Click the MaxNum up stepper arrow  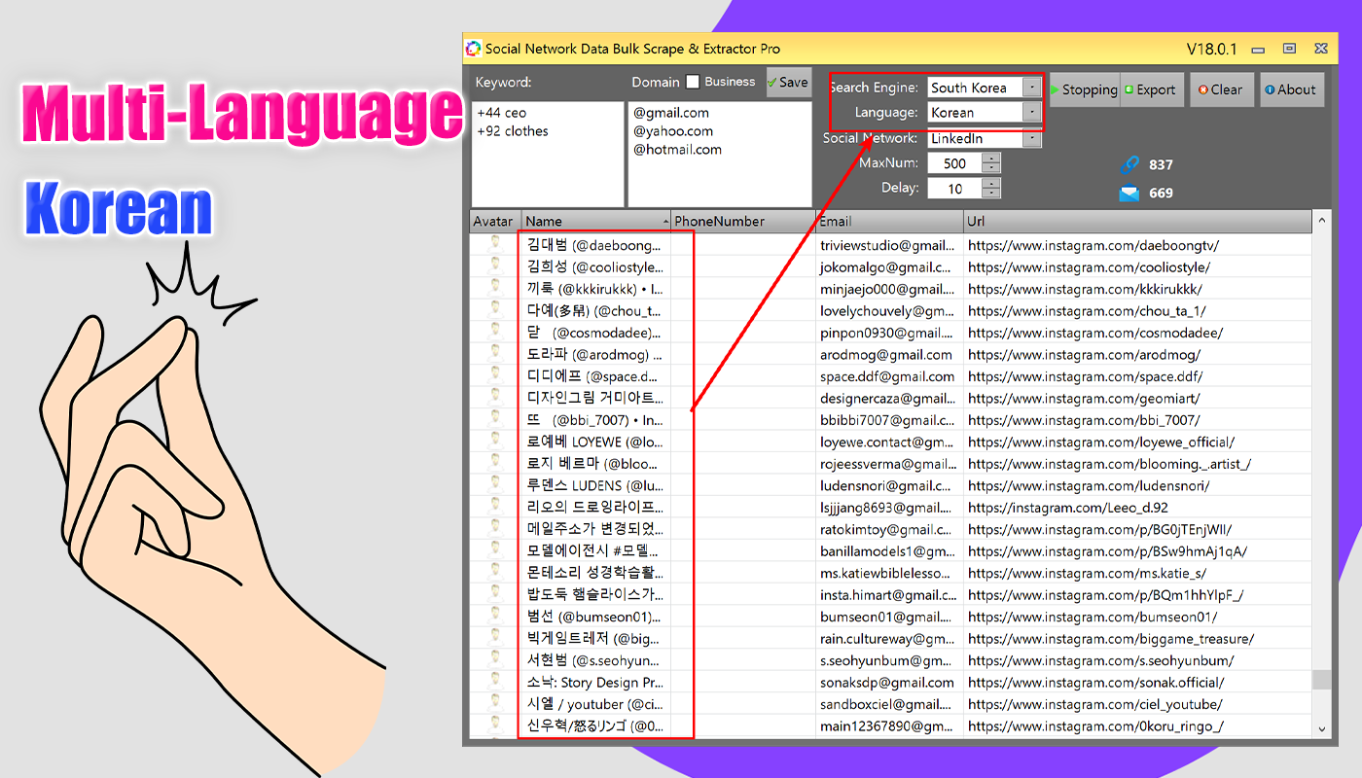tap(989, 159)
